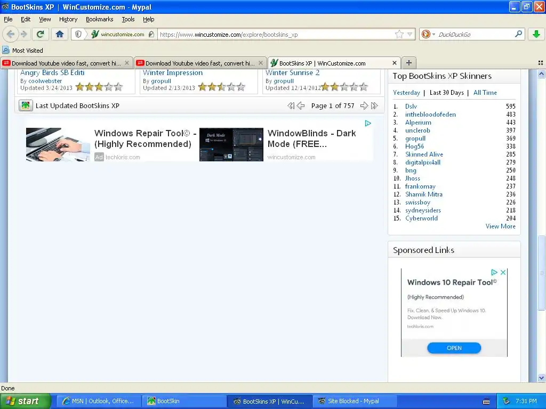Go to the browser Home page
The width and height of the screenshot is (546, 409).
click(x=60, y=34)
